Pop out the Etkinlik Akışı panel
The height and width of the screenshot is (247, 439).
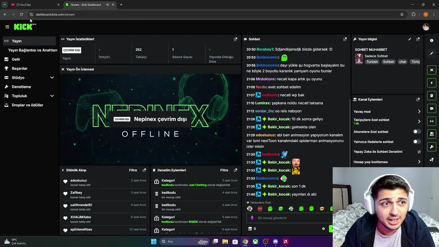tap(144, 170)
